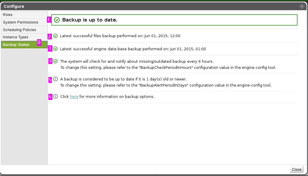The height and width of the screenshot is (176, 308).
Task: Click the checkmark icon next to files backup line
Action: pyautogui.click(x=55, y=36)
